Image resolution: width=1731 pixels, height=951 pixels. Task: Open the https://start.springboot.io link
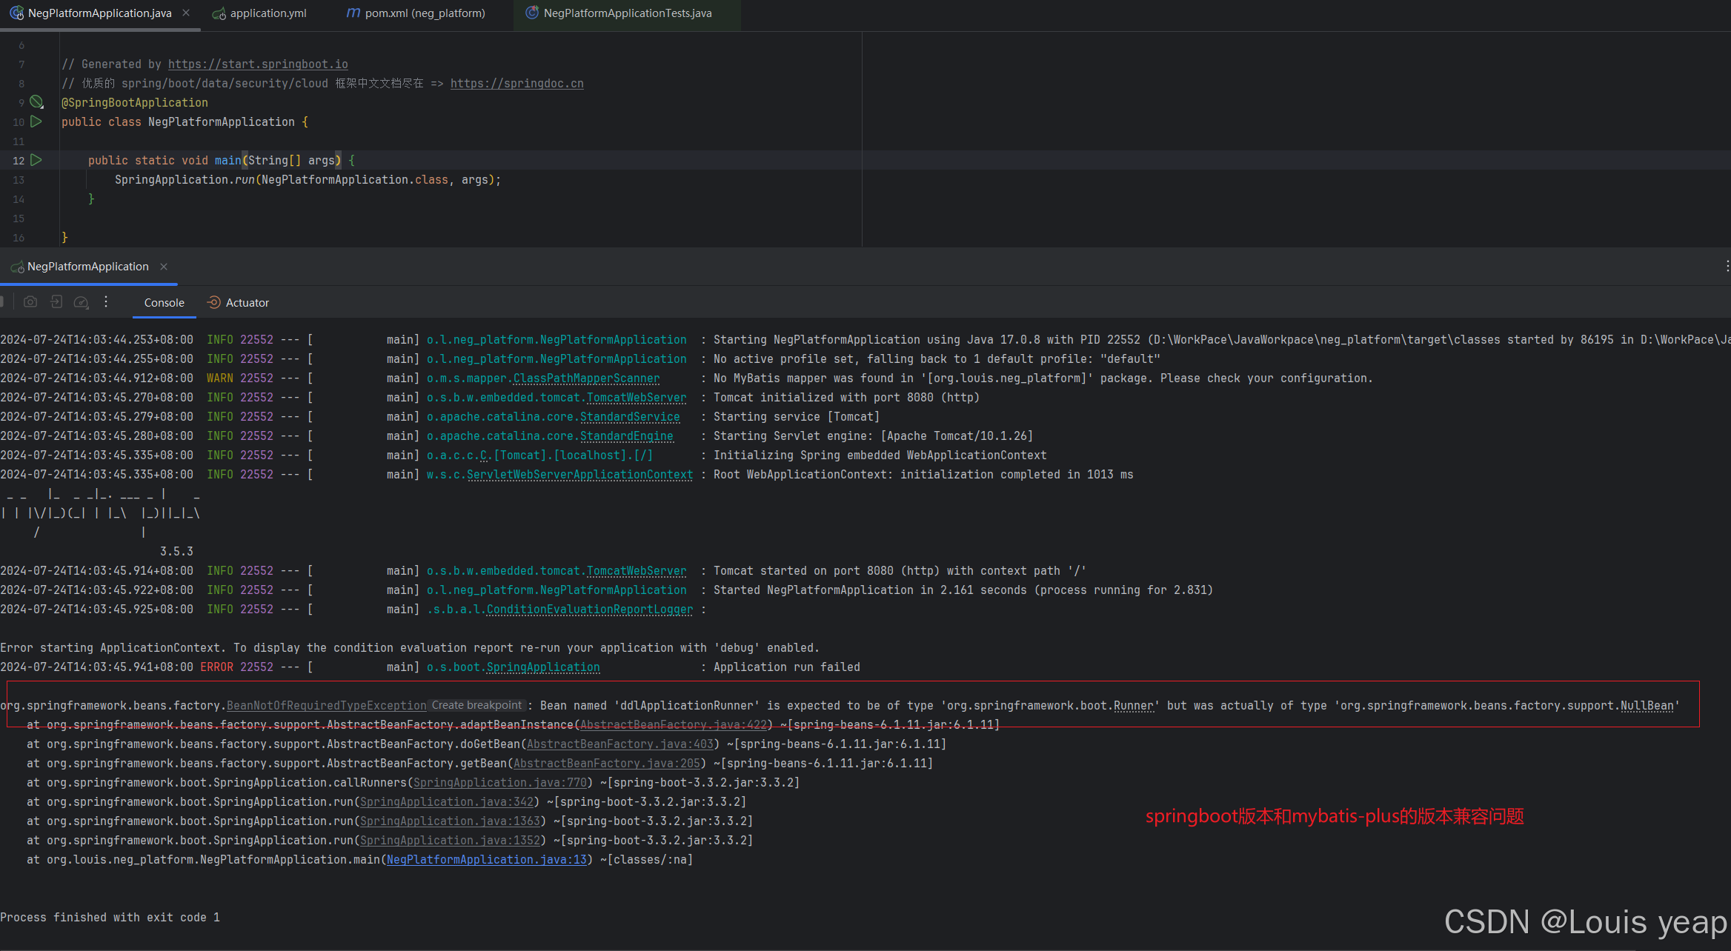pyautogui.click(x=258, y=64)
